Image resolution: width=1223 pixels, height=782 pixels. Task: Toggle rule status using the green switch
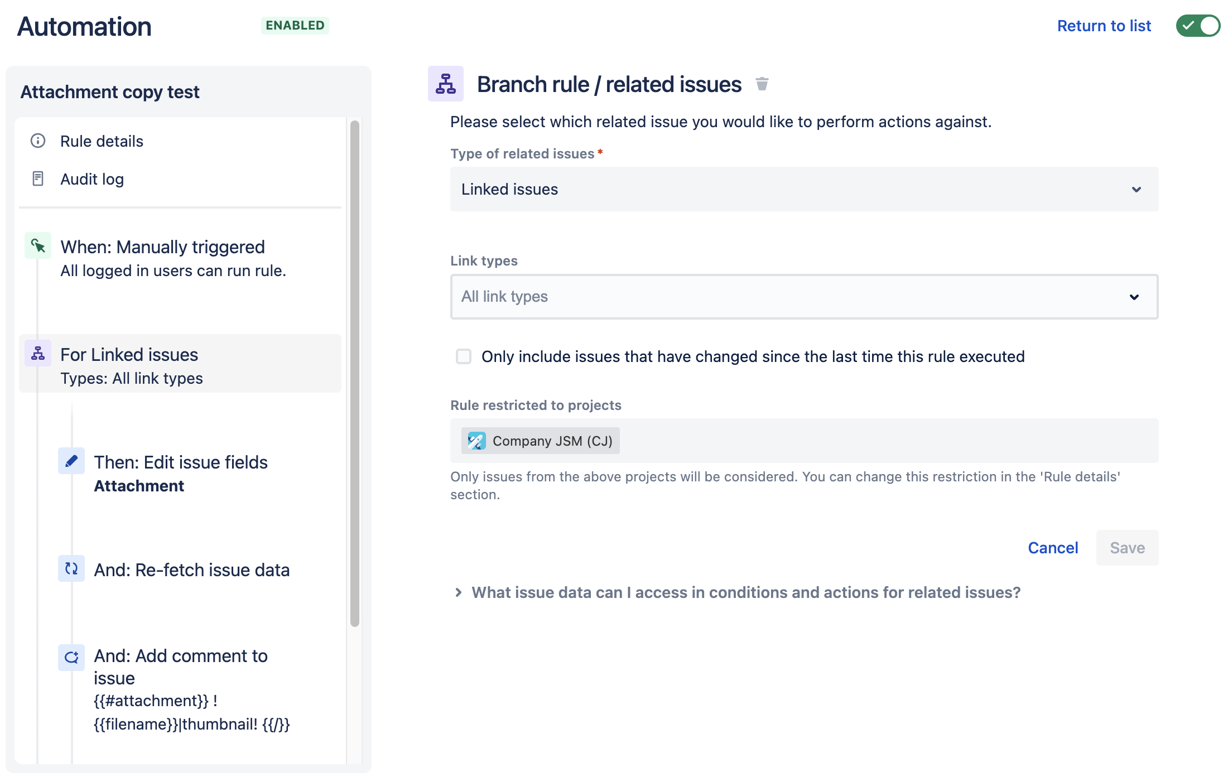[x=1198, y=26]
